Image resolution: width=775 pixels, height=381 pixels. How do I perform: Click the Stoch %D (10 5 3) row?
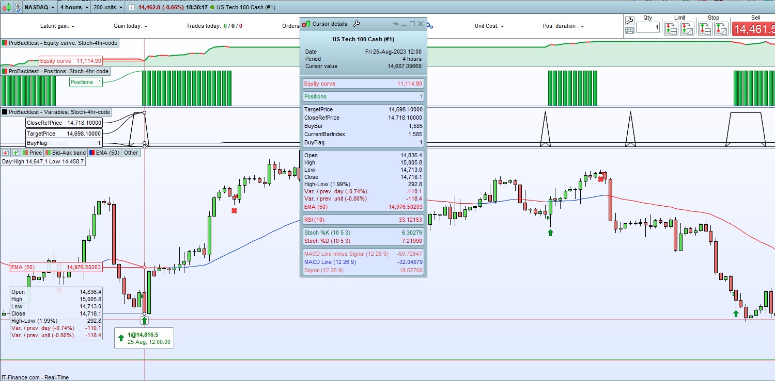tap(363, 241)
